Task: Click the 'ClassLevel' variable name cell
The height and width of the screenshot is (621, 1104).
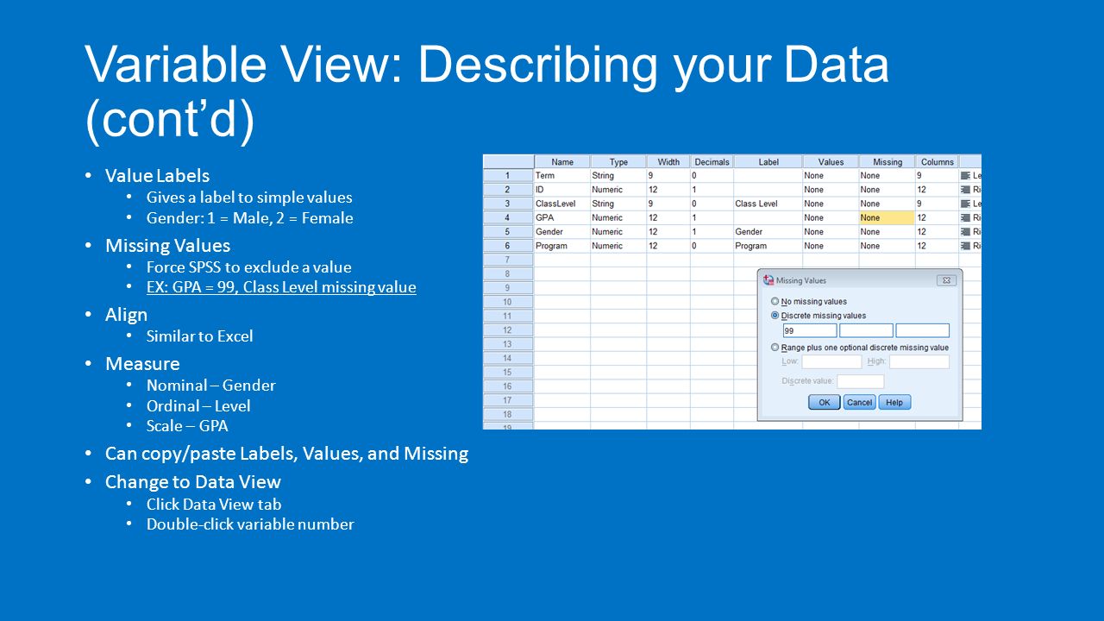Action: tap(562, 204)
